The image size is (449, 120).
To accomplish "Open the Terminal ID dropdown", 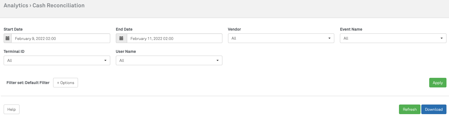I will coord(57,60).
